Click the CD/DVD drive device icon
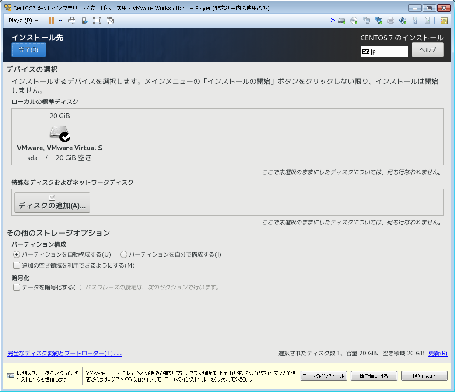The width and height of the screenshot is (455, 392). tap(354, 21)
